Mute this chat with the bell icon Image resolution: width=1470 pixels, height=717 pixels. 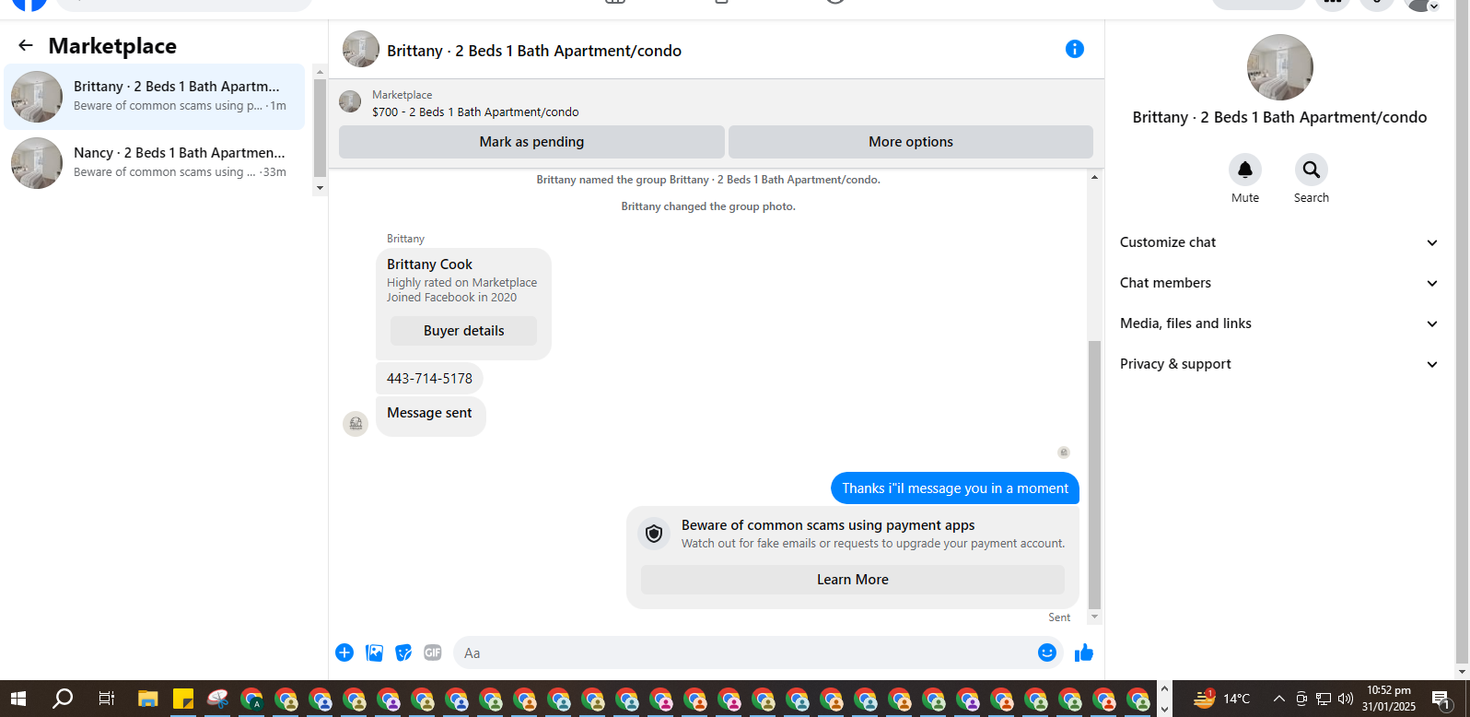point(1245,170)
